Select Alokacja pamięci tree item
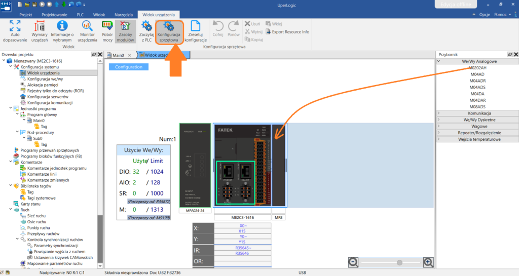Image resolution: width=519 pixels, height=276 pixels. tap(43, 85)
